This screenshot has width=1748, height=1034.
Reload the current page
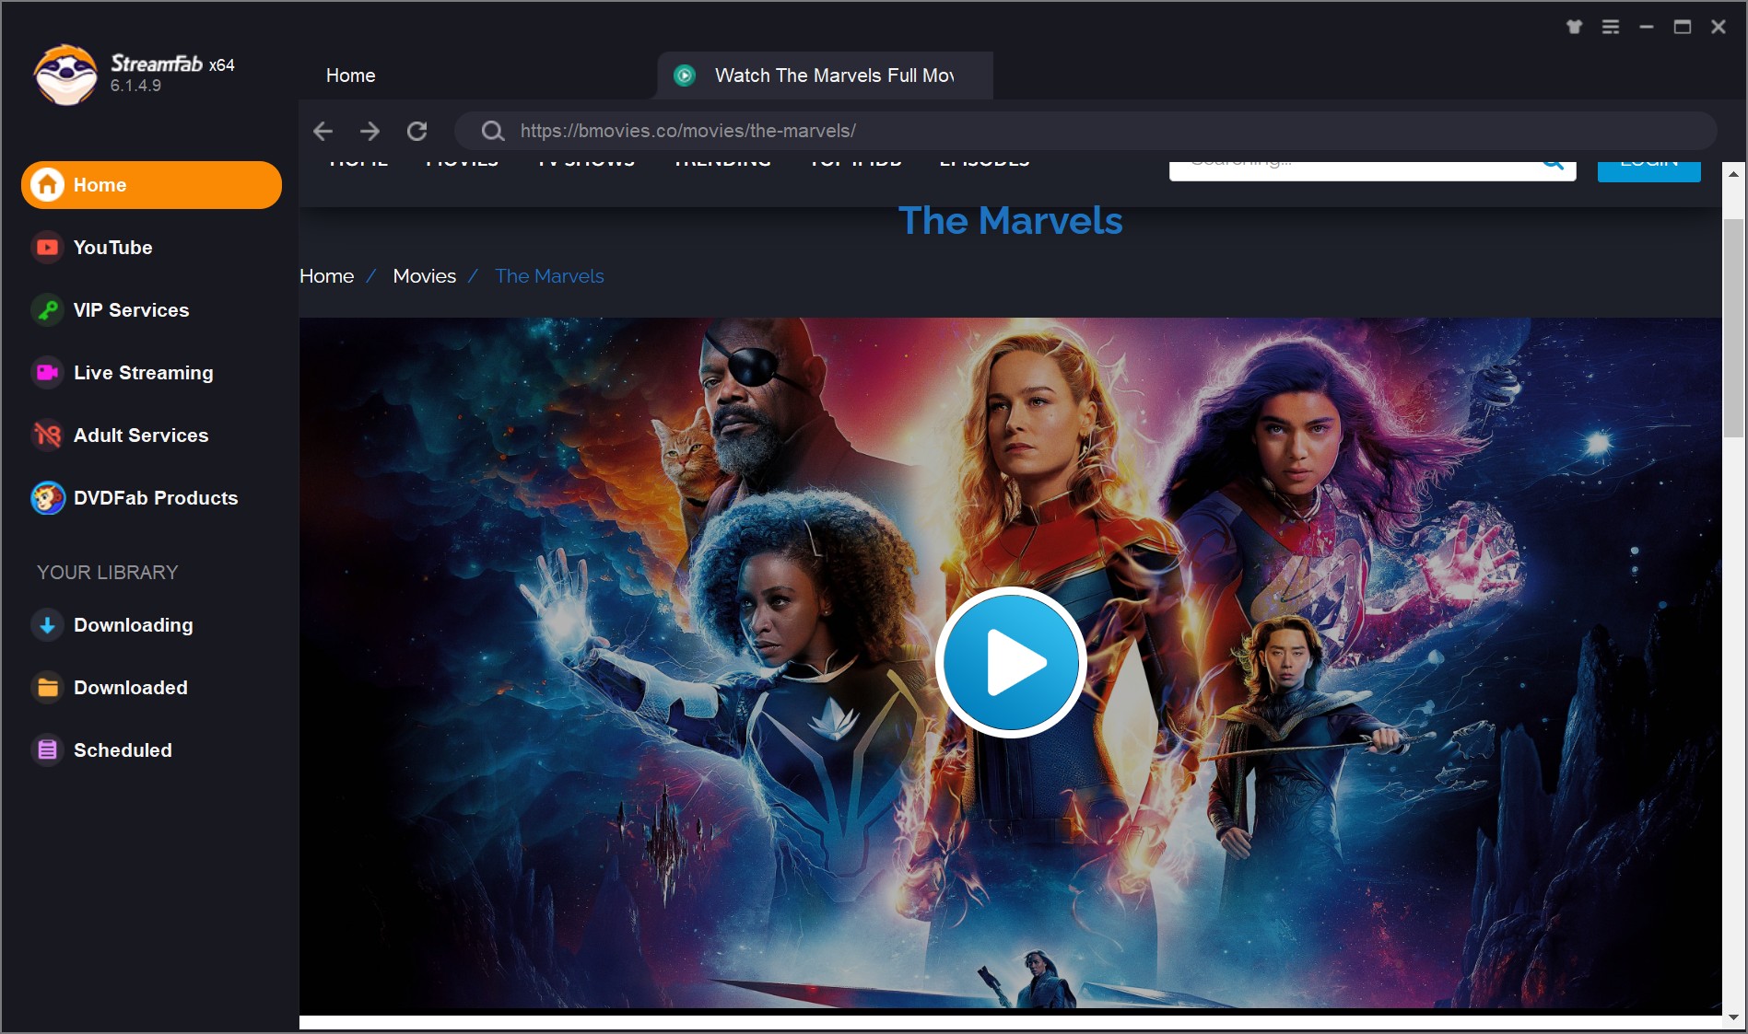(417, 131)
